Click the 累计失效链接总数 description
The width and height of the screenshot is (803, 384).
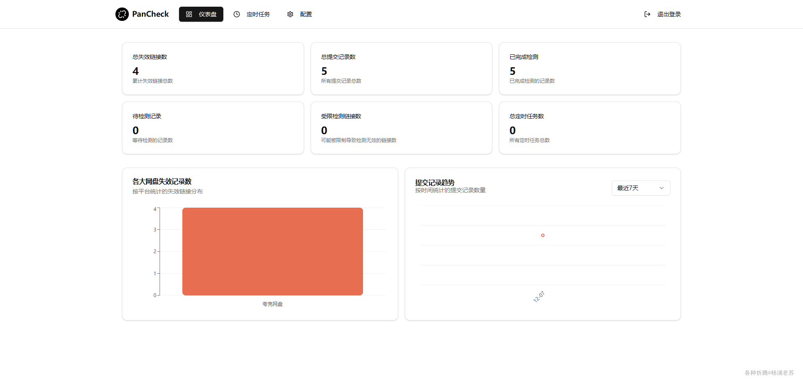153,81
